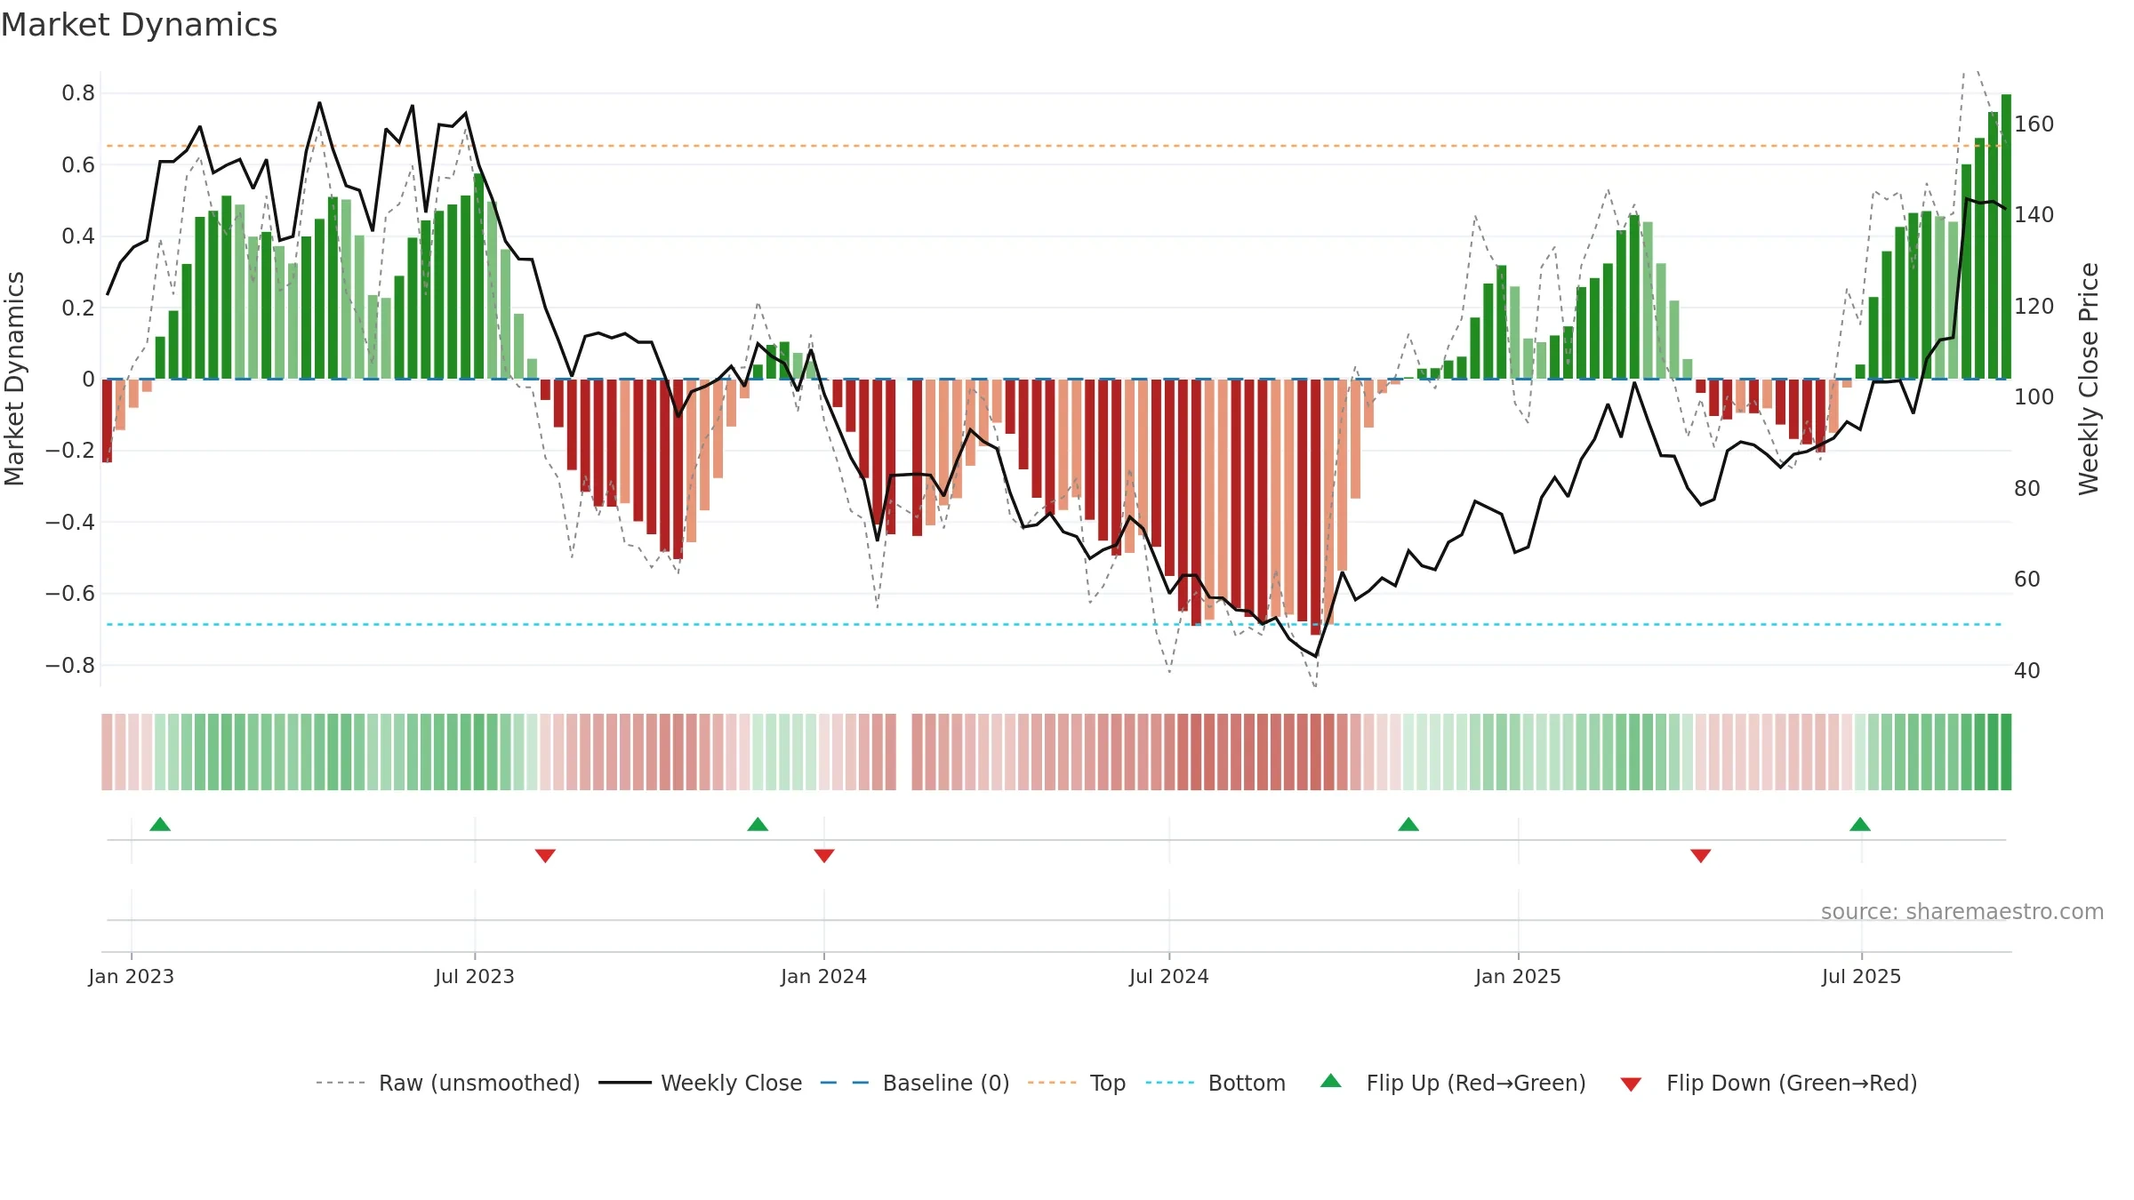Click the 60 right axis price label
Image resolution: width=2134 pixels, height=1200 pixels.
pos(2027,580)
